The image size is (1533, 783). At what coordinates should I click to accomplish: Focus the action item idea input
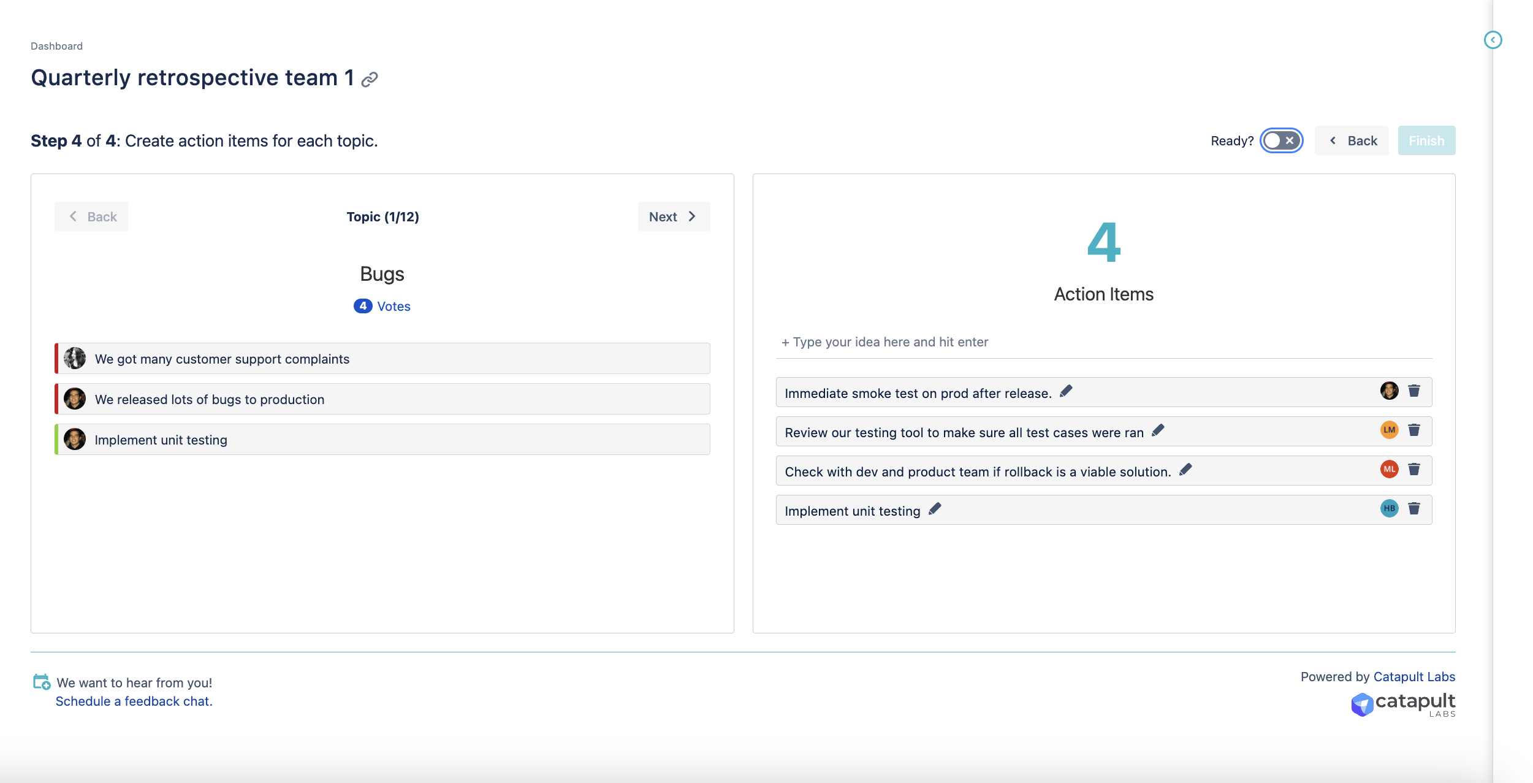[x=1103, y=342]
